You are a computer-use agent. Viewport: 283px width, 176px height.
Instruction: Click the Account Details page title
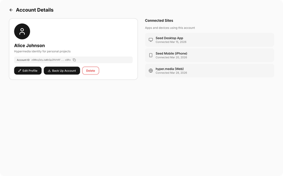coord(35,10)
